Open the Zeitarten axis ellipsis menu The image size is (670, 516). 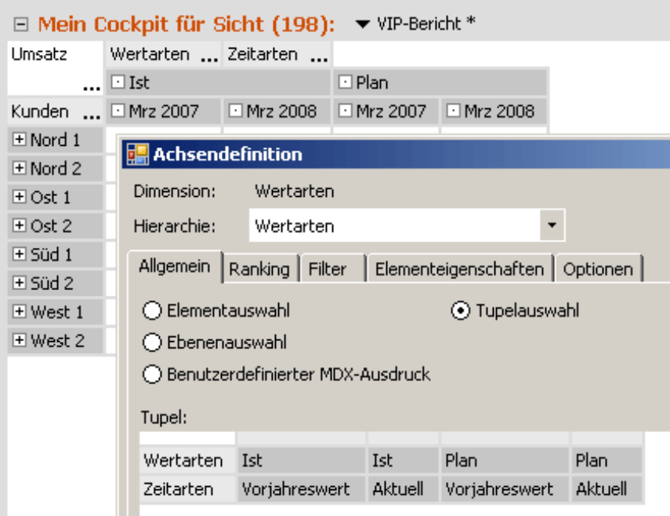point(317,57)
